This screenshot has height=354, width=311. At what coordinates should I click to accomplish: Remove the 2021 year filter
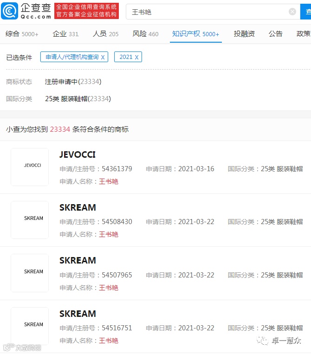point(136,57)
